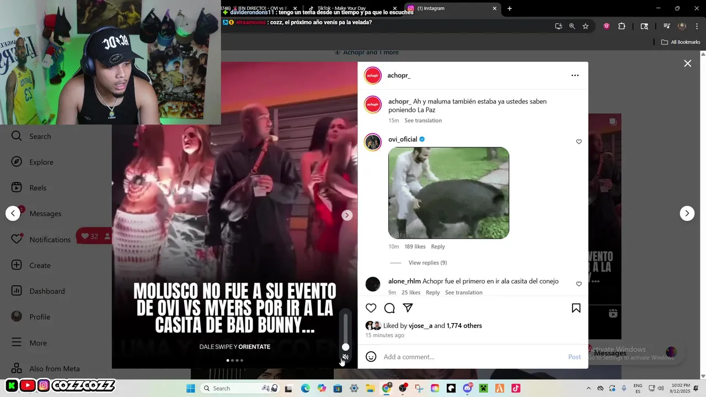The image size is (706, 397).
Task: Open the browser three-dot menu
Action: pyautogui.click(x=697, y=26)
